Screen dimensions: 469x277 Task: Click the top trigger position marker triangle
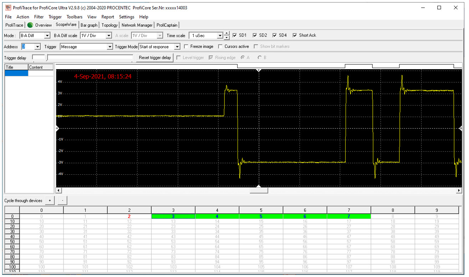point(259,71)
